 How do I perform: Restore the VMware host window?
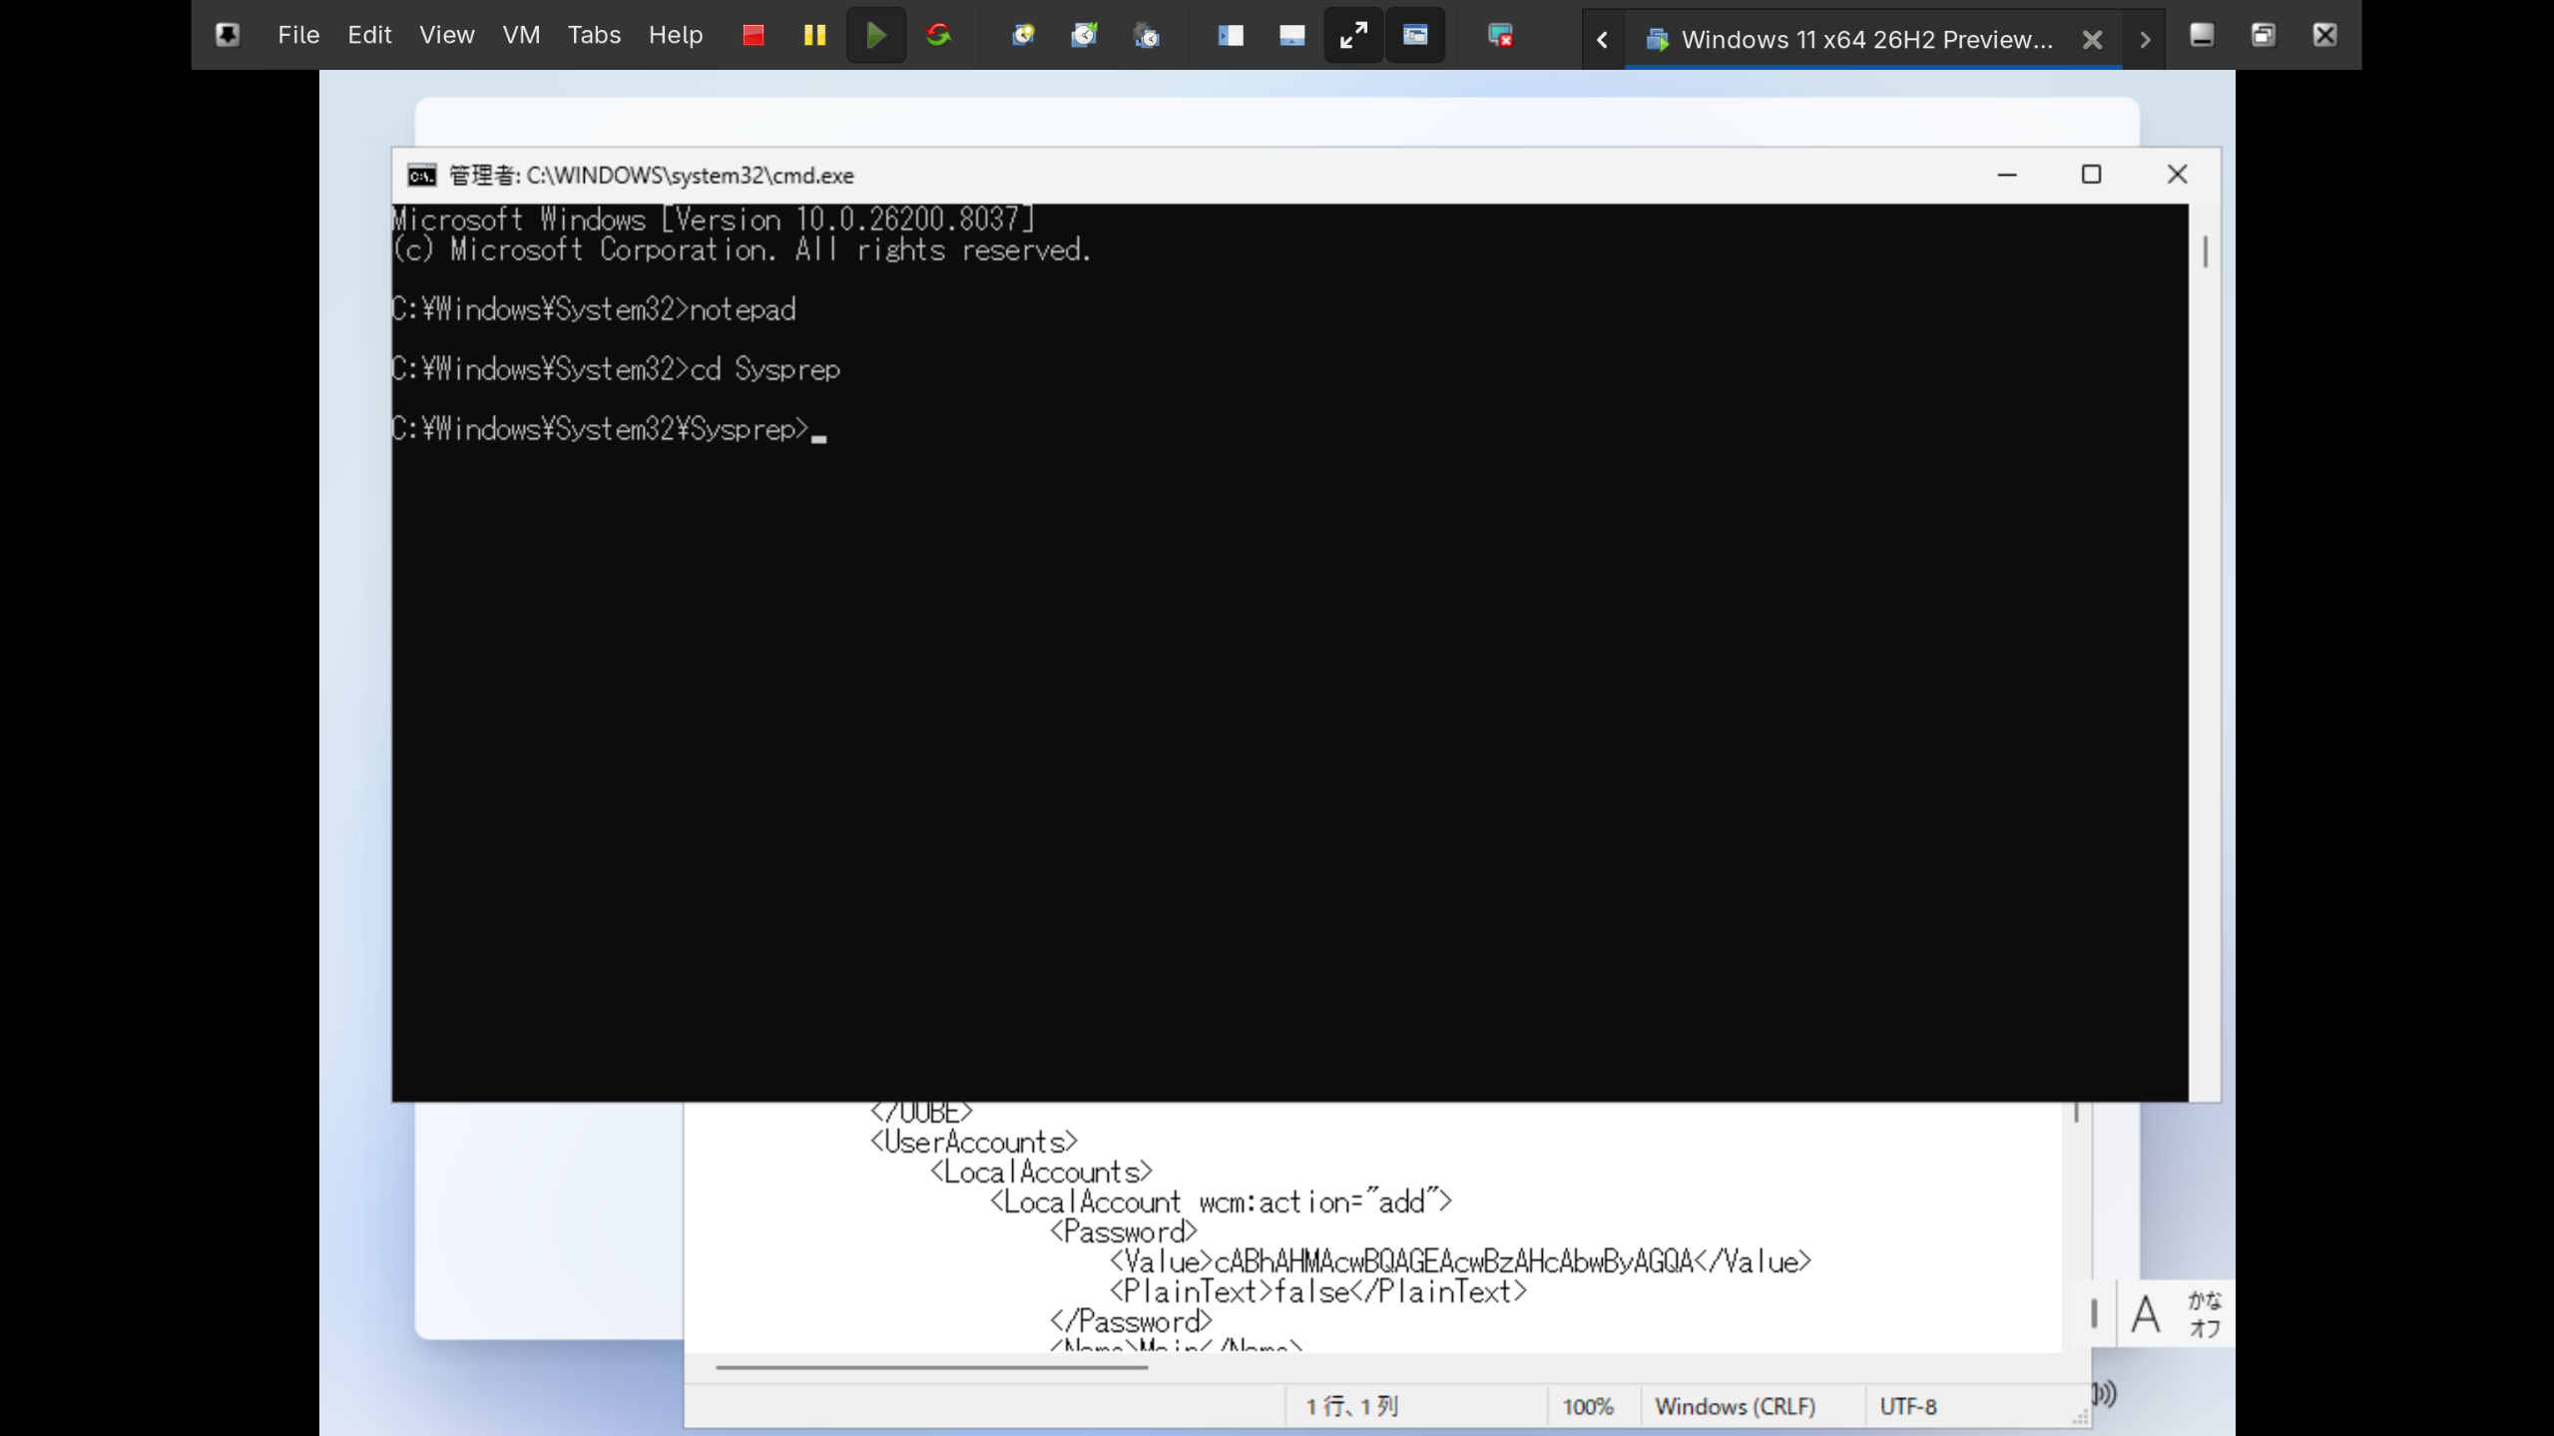pos(2264,35)
